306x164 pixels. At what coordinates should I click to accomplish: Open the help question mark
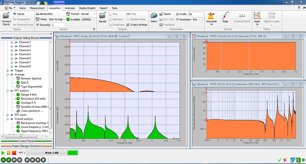(x=299, y=8)
